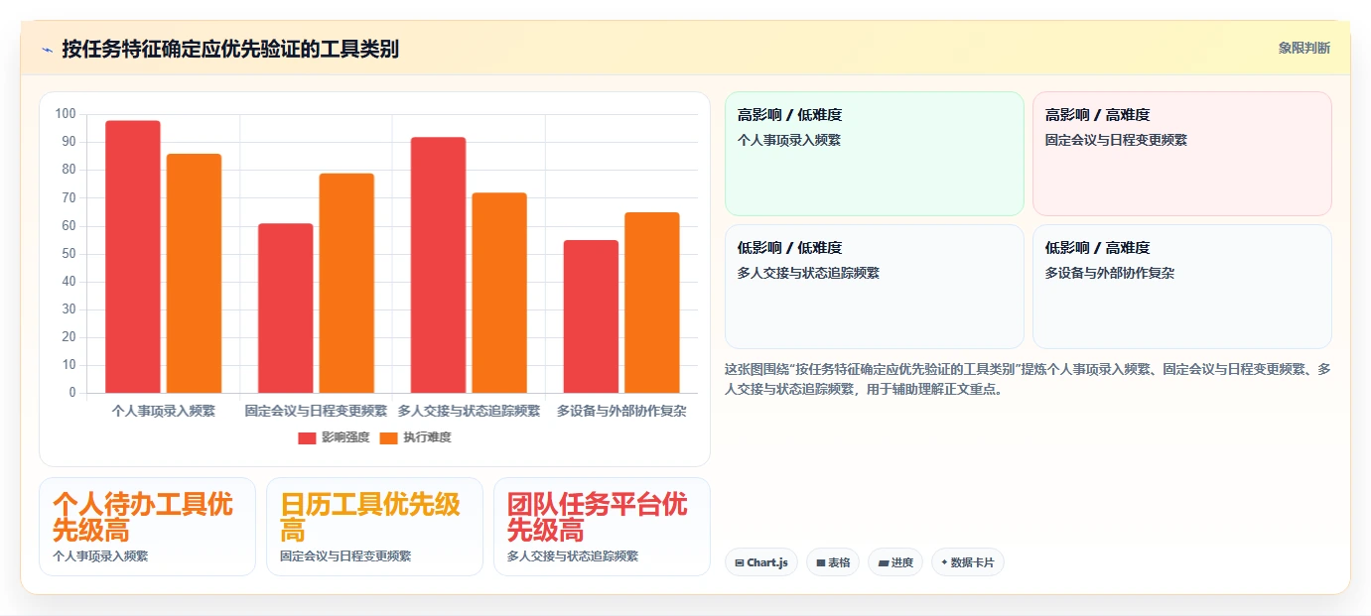This screenshot has width=1371, height=616.
Task: Open the 低影响 / 高难度 quadrant card
Action: [1182, 287]
